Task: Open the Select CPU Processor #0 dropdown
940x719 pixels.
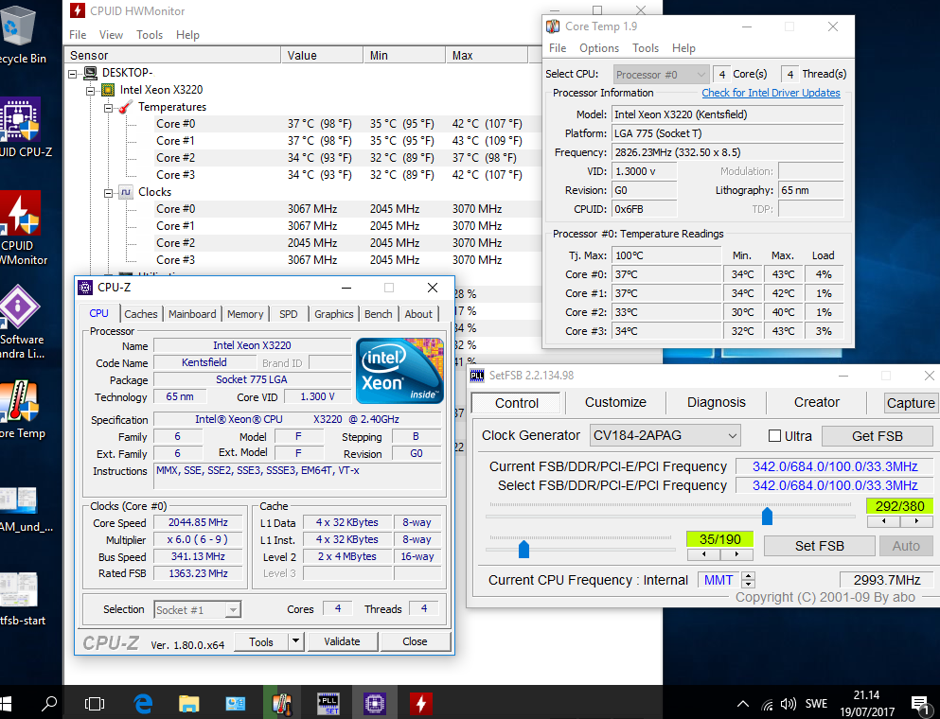Action: click(662, 75)
